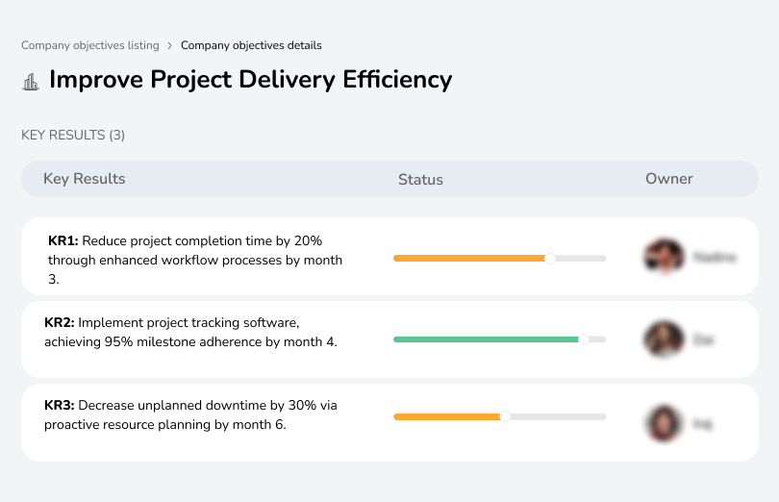
Task: Open KR3 owner's avatar photo
Action: (663, 422)
